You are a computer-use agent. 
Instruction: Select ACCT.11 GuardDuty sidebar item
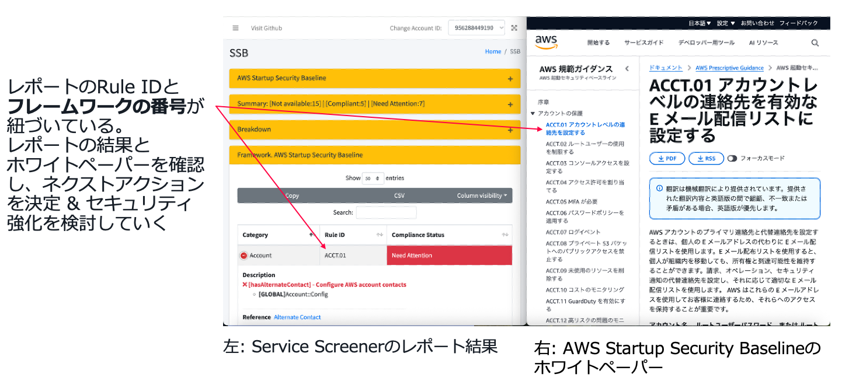[x=586, y=305]
